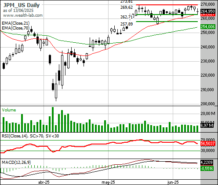Image resolution: width=218 pixels, height=185 pixels.
Task: Click the 260,000 price axis label
Action: [207, 18]
